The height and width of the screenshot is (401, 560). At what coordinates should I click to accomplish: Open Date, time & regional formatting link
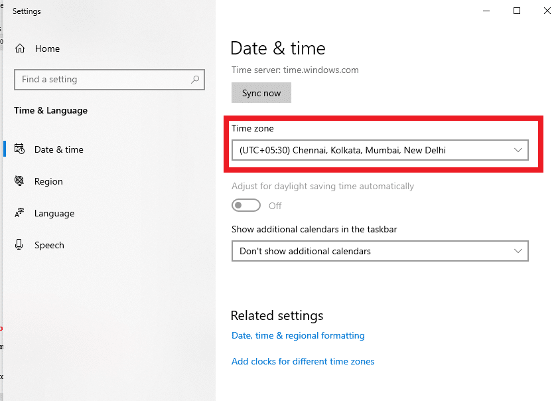pyautogui.click(x=298, y=335)
